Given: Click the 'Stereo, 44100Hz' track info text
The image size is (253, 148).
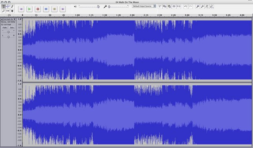Looking at the screenshot, I should click(x=8, y=22).
